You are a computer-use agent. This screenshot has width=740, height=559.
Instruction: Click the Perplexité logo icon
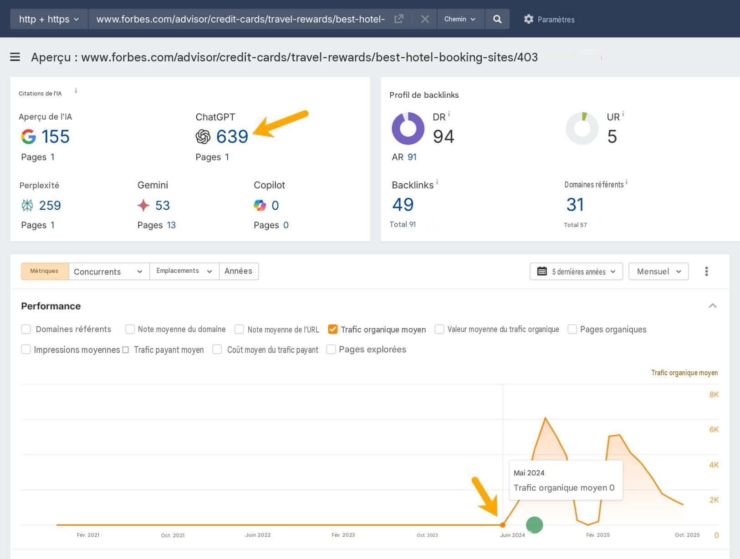pyautogui.click(x=27, y=206)
